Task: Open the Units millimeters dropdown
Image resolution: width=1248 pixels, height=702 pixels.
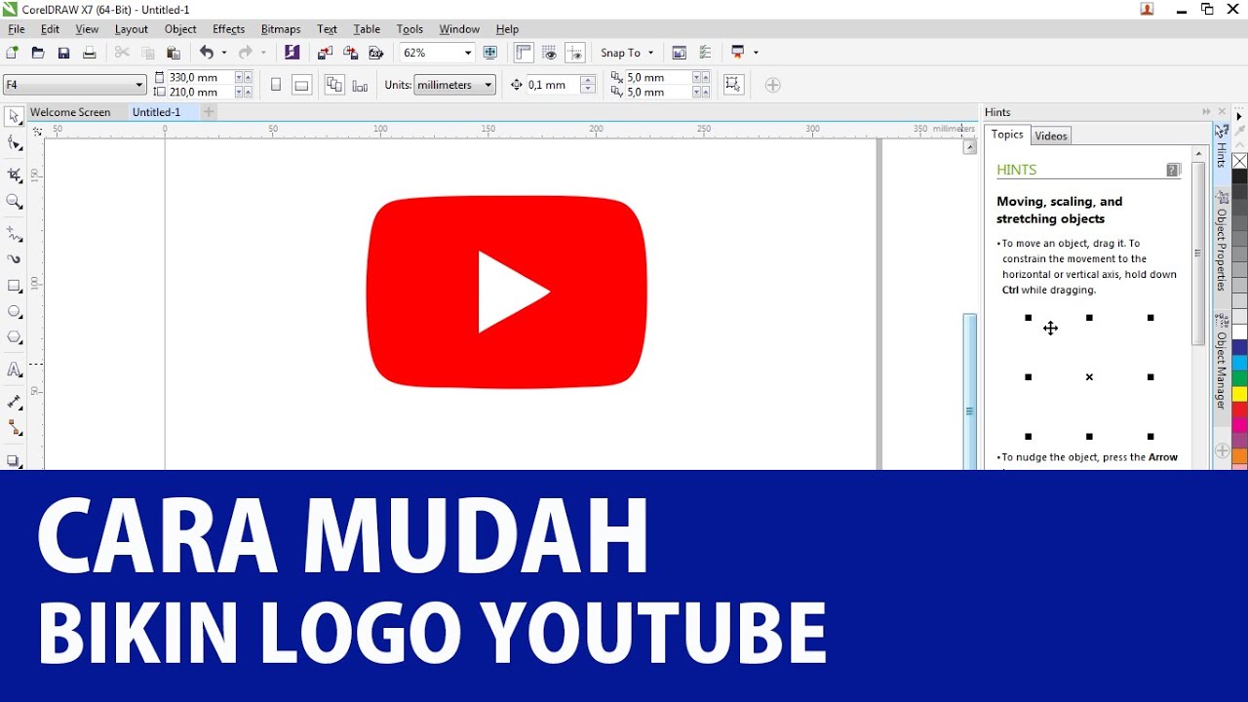Action: click(488, 85)
